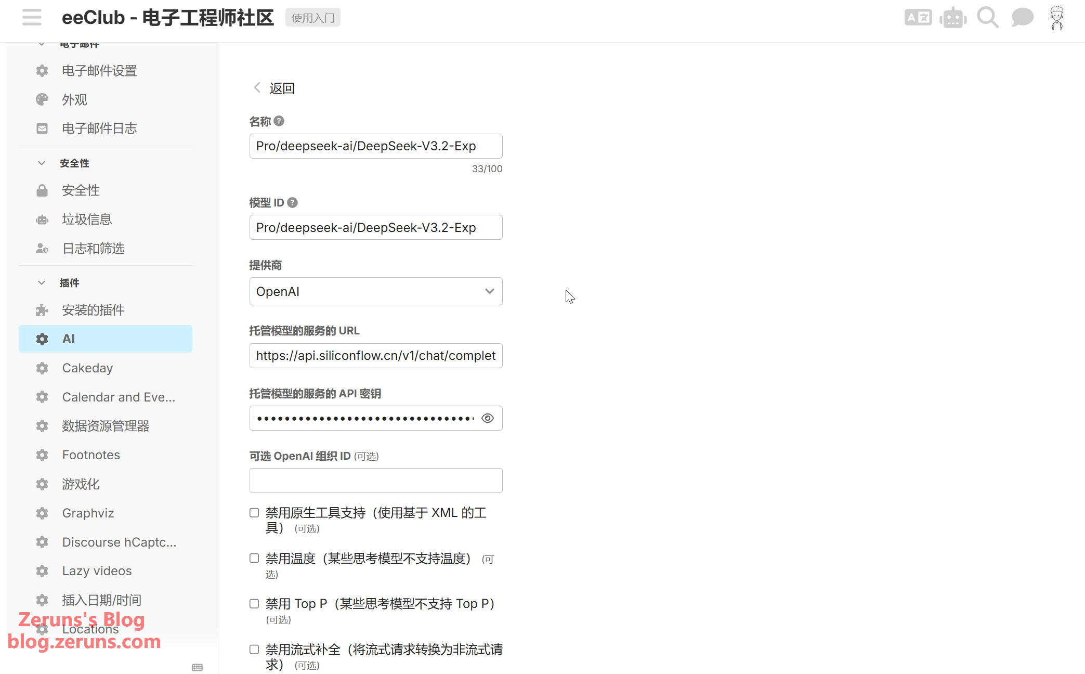The image size is (1085, 674).
Task: Click the translation language icon
Action: 918,18
